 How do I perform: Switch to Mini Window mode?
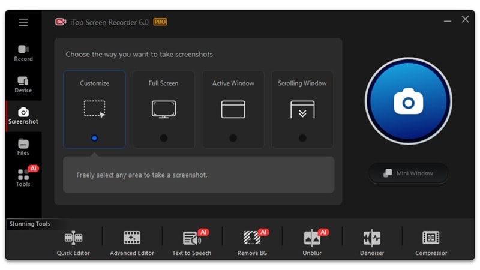pyautogui.click(x=409, y=173)
